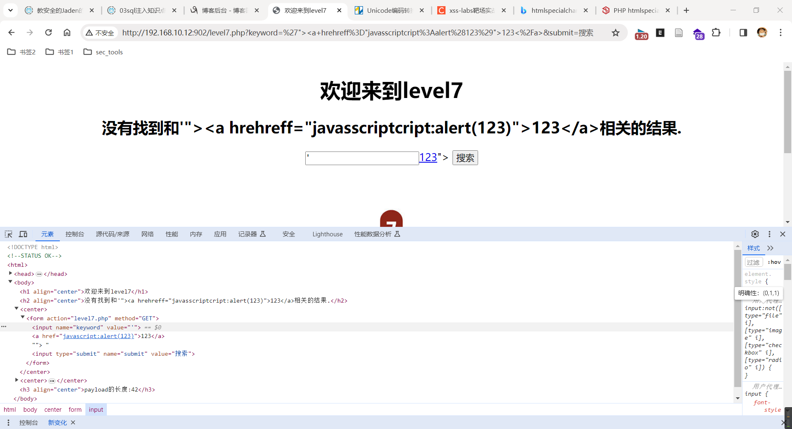
Task: Collapse the first center node
Action: (x=16, y=309)
